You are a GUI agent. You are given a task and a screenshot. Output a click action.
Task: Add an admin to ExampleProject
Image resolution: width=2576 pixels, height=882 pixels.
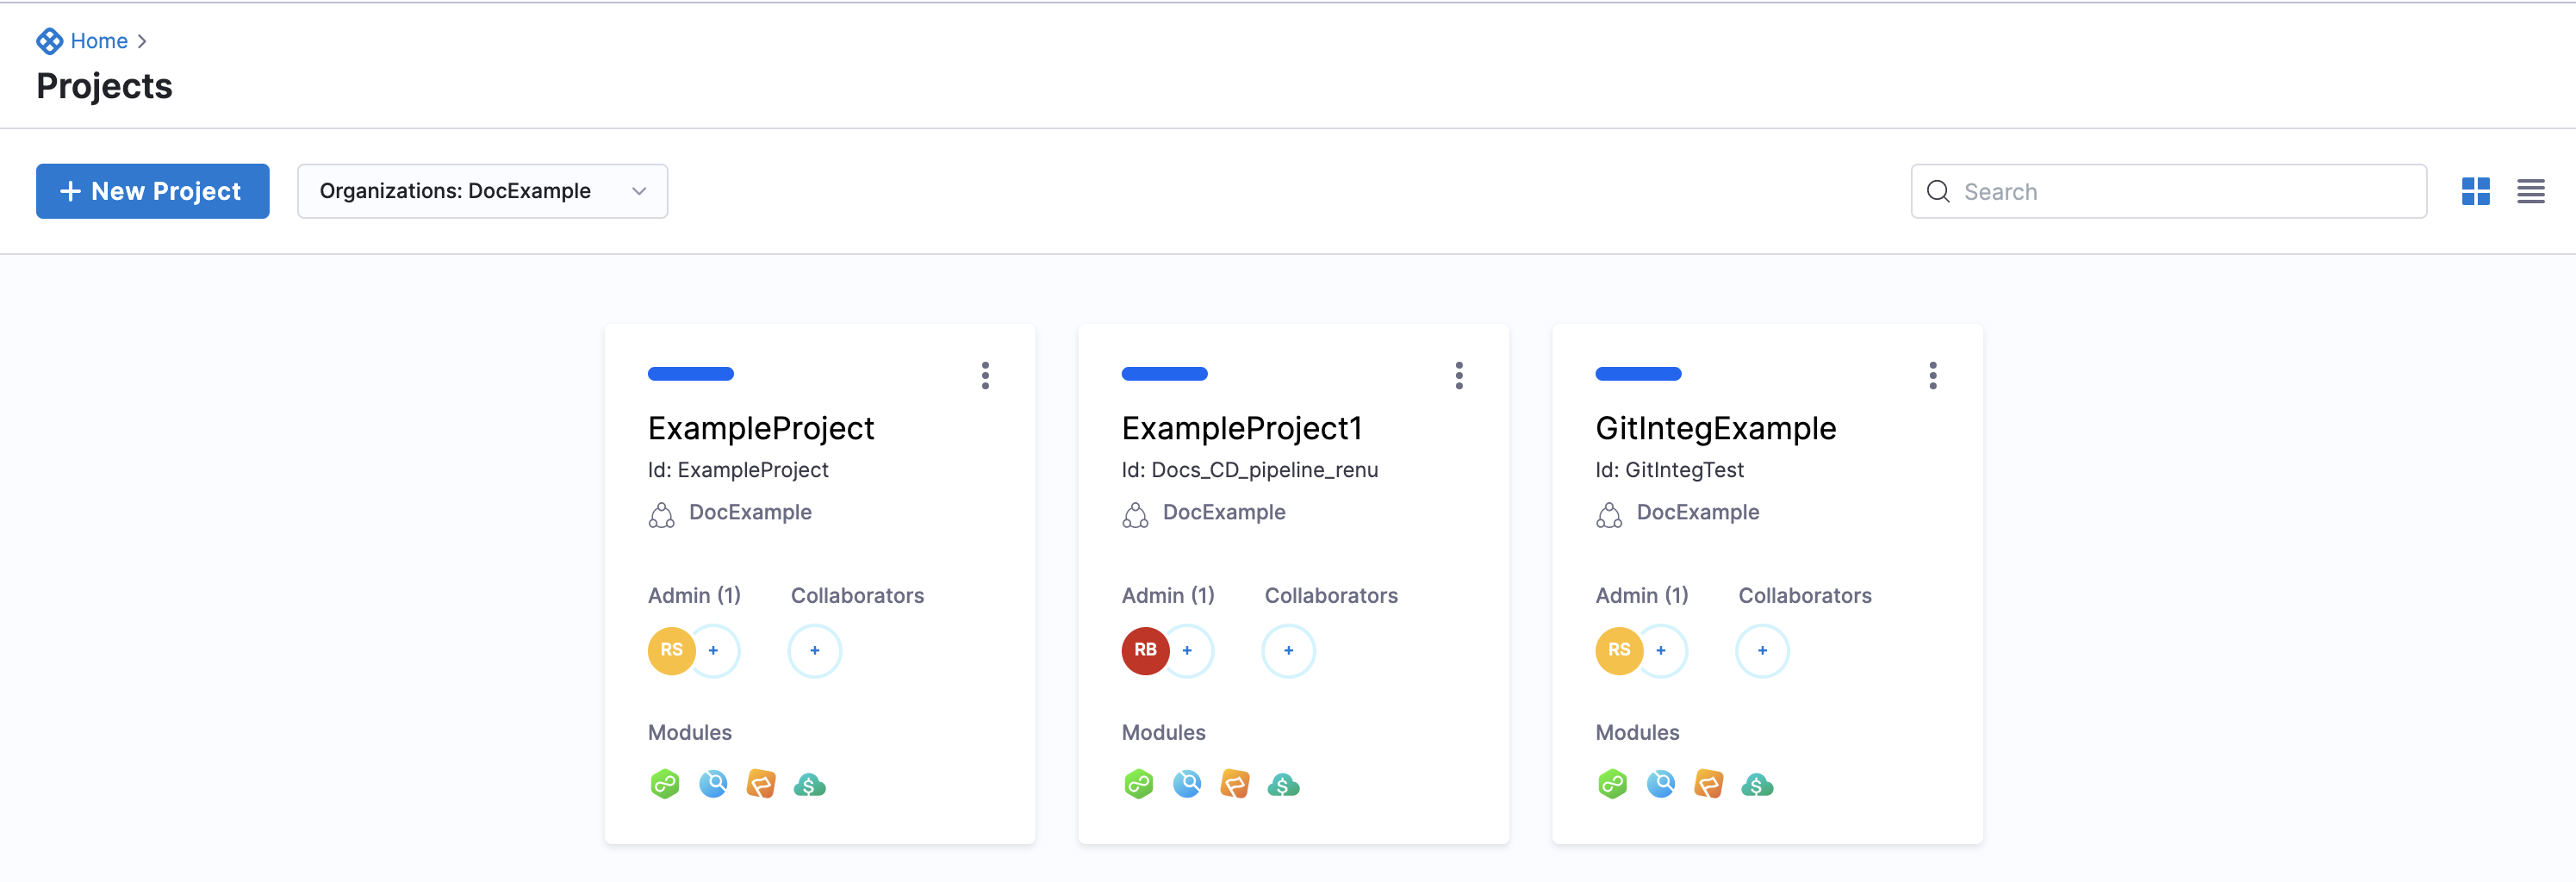[x=714, y=651]
